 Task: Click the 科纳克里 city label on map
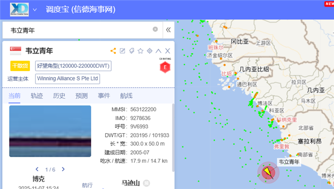point(287,120)
